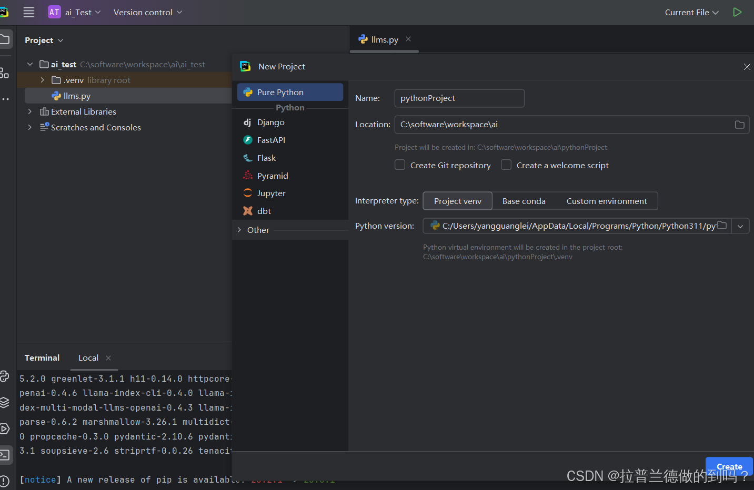Choose Custom environment interpreter type
754x490 pixels.
tap(607, 201)
